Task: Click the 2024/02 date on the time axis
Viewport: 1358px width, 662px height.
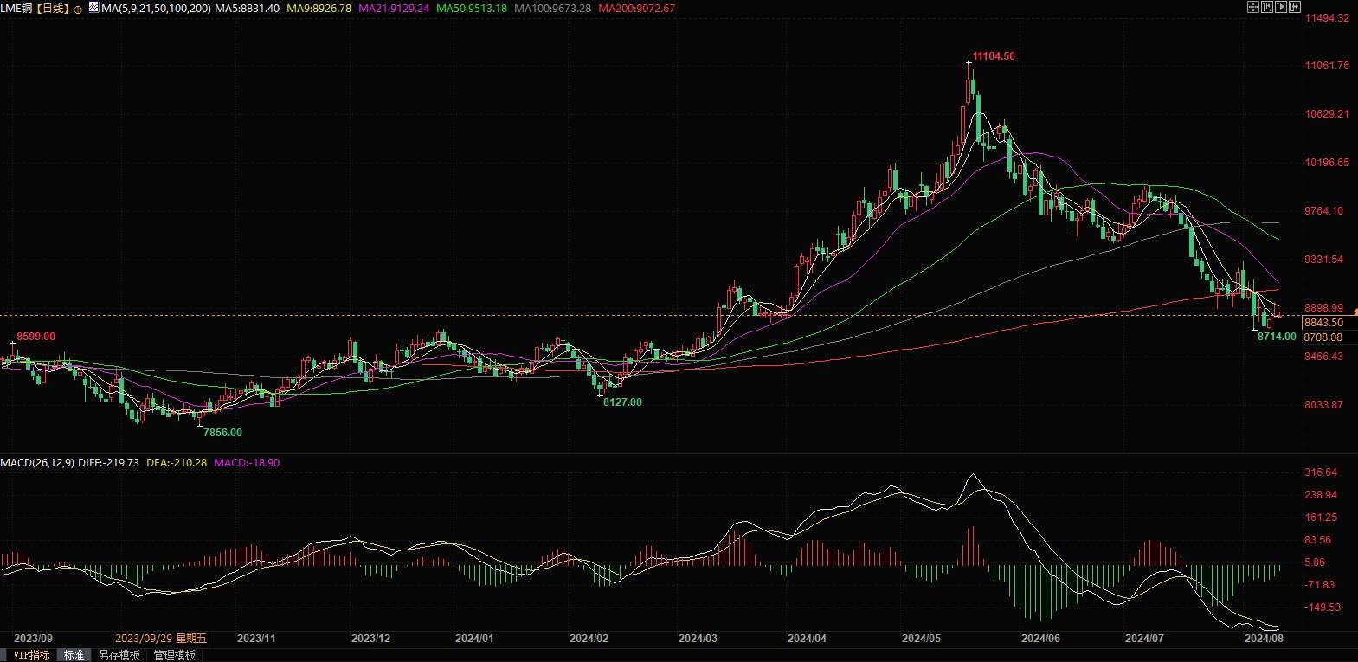Action: click(x=589, y=639)
